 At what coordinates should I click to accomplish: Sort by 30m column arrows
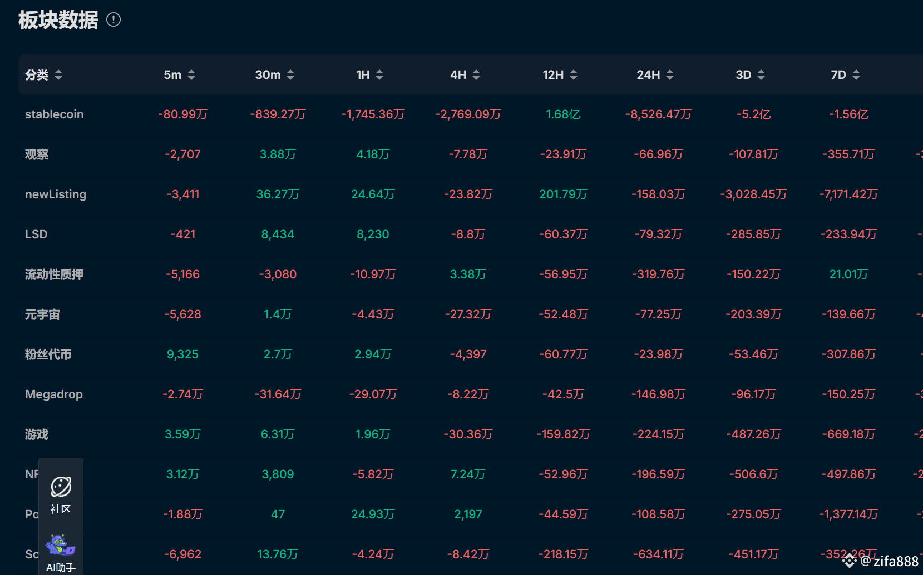[x=290, y=75]
